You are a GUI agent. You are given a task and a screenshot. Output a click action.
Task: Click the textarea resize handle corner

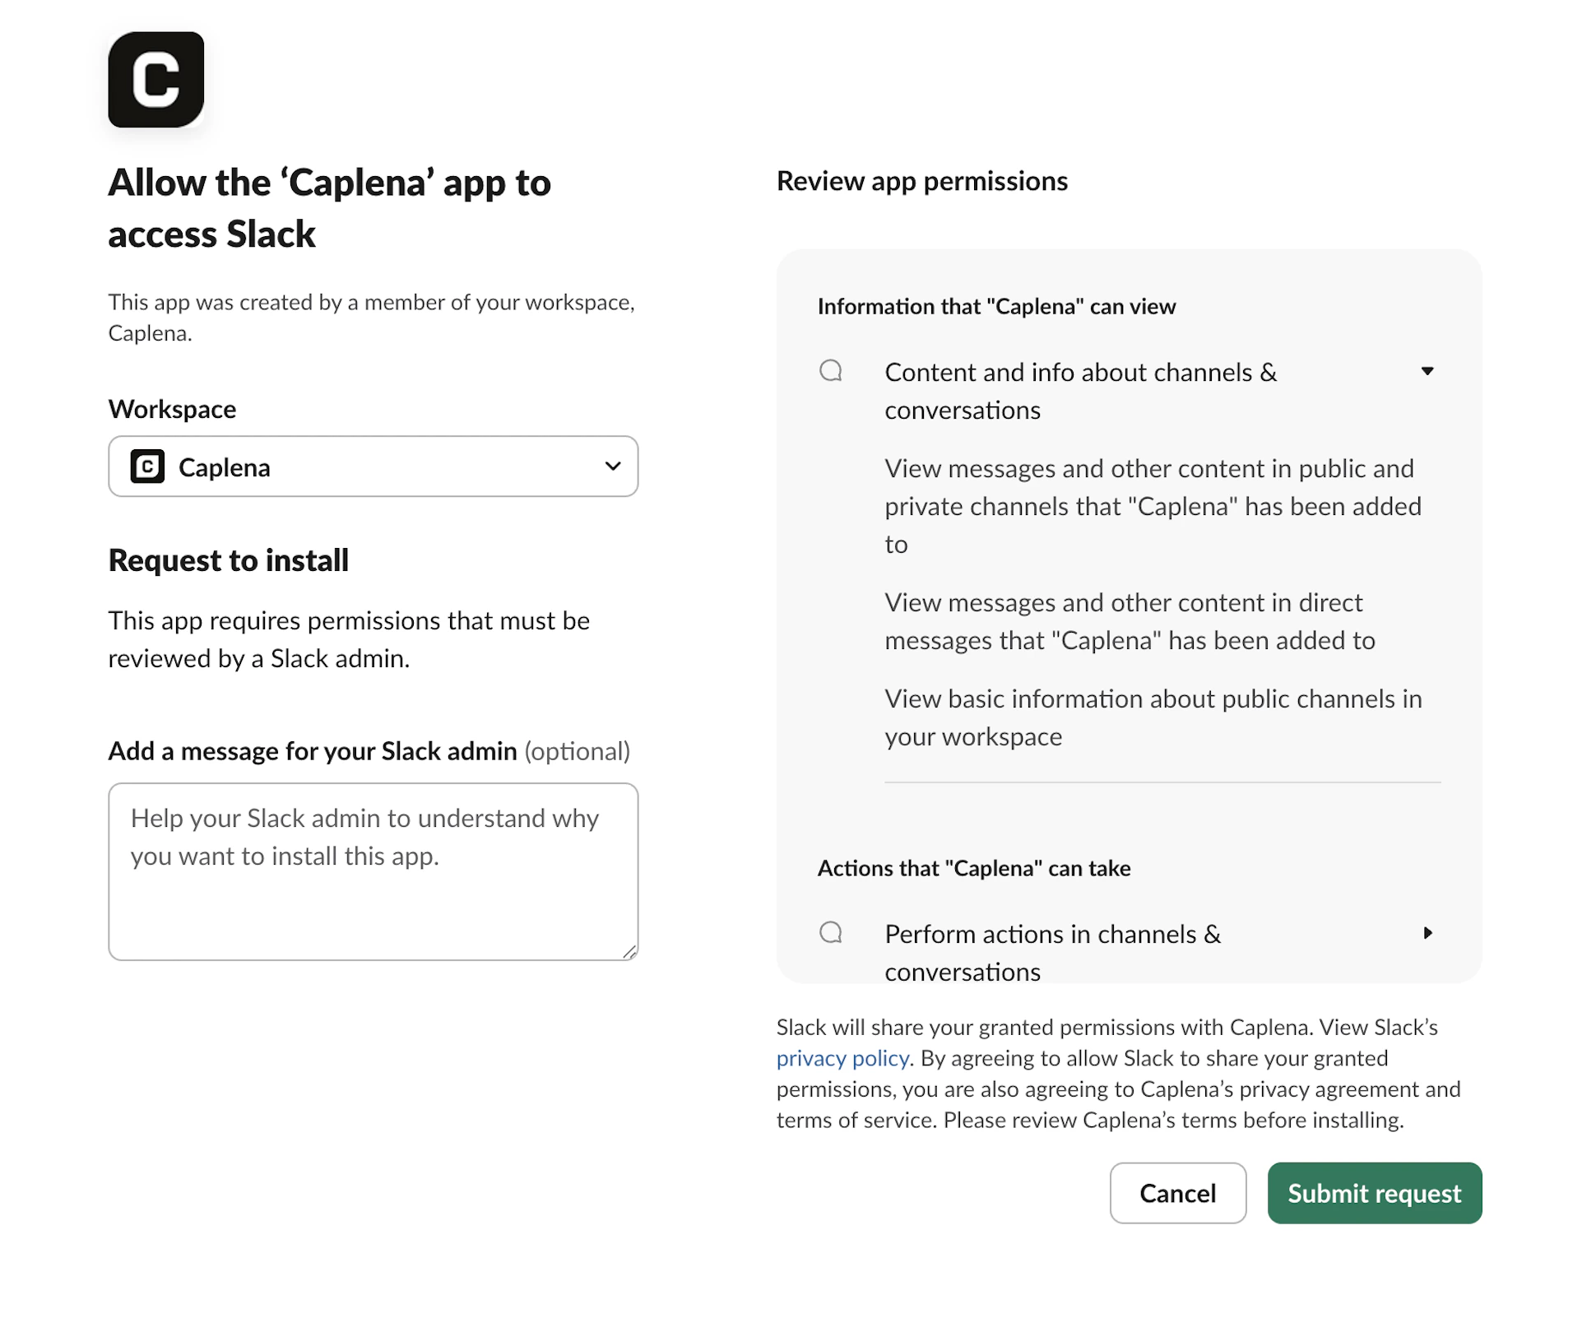click(x=629, y=952)
